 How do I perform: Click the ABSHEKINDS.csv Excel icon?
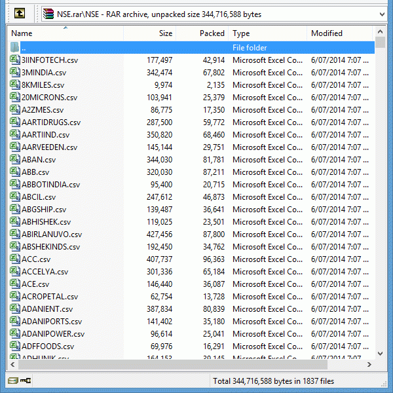tap(15, 247)
